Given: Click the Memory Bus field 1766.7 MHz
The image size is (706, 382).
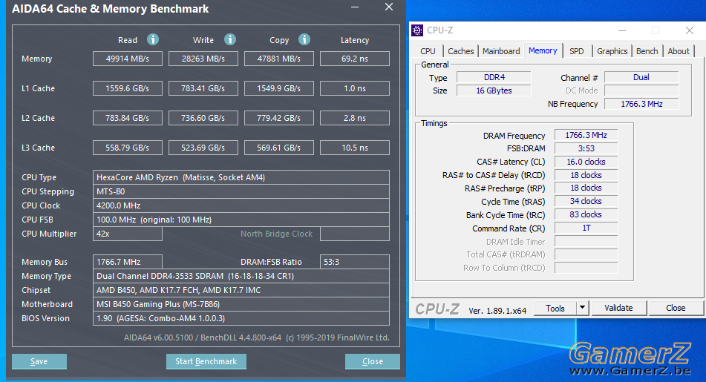Looking at the screenshot, I should (x=128, y=262).
